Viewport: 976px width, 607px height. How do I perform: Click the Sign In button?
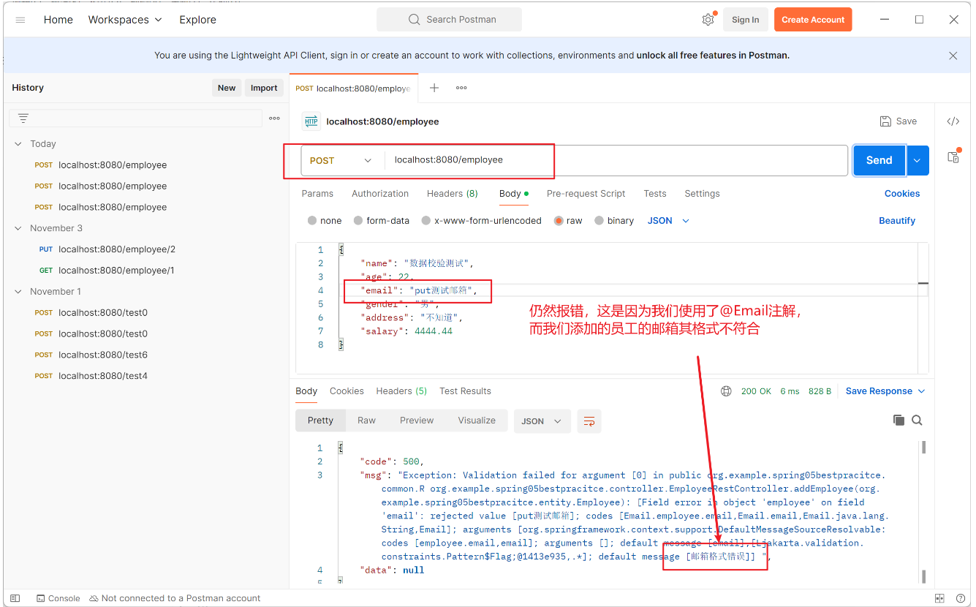pyautogui.click(x=745, y=20)
